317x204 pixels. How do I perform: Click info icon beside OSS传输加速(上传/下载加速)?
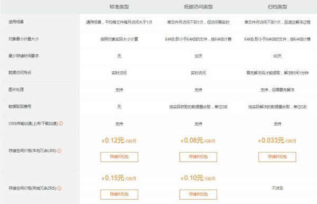[61, 123]
